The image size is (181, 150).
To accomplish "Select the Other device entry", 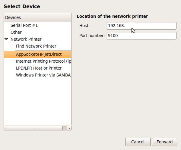I will [x=16, y=32].
